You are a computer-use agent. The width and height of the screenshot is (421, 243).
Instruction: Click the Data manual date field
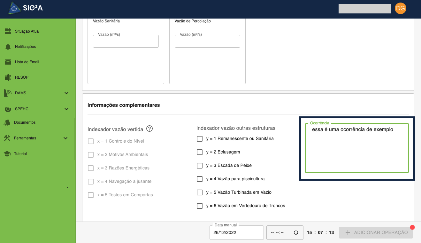pos(236,232)
